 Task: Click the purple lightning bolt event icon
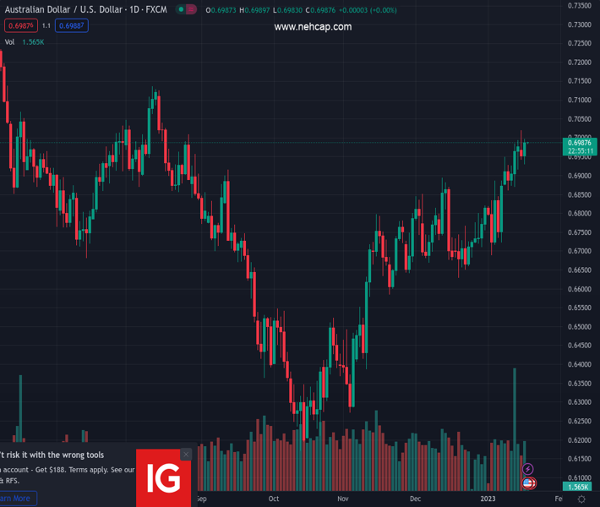(528, 469)
